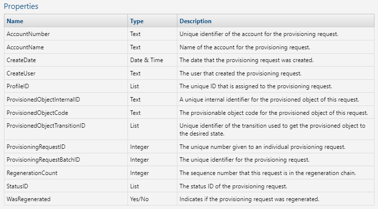
Task: Select the RegenerationCount property name
Action: tap(32, 173)
